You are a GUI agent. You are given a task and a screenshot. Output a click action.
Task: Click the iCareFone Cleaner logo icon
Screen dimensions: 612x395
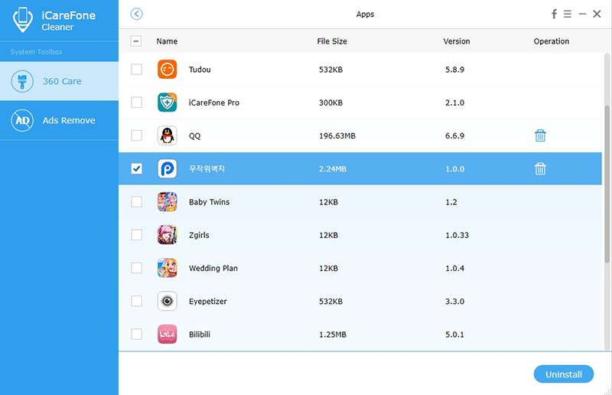pyautogui.click(x=23, y=20)
